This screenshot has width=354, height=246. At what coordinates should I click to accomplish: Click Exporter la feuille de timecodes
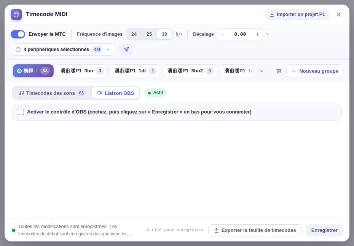point(255,230)
